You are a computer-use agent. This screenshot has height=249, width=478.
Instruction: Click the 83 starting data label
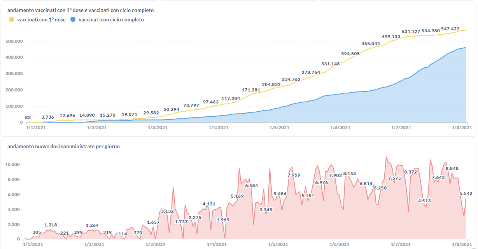[x=28, y=117]
